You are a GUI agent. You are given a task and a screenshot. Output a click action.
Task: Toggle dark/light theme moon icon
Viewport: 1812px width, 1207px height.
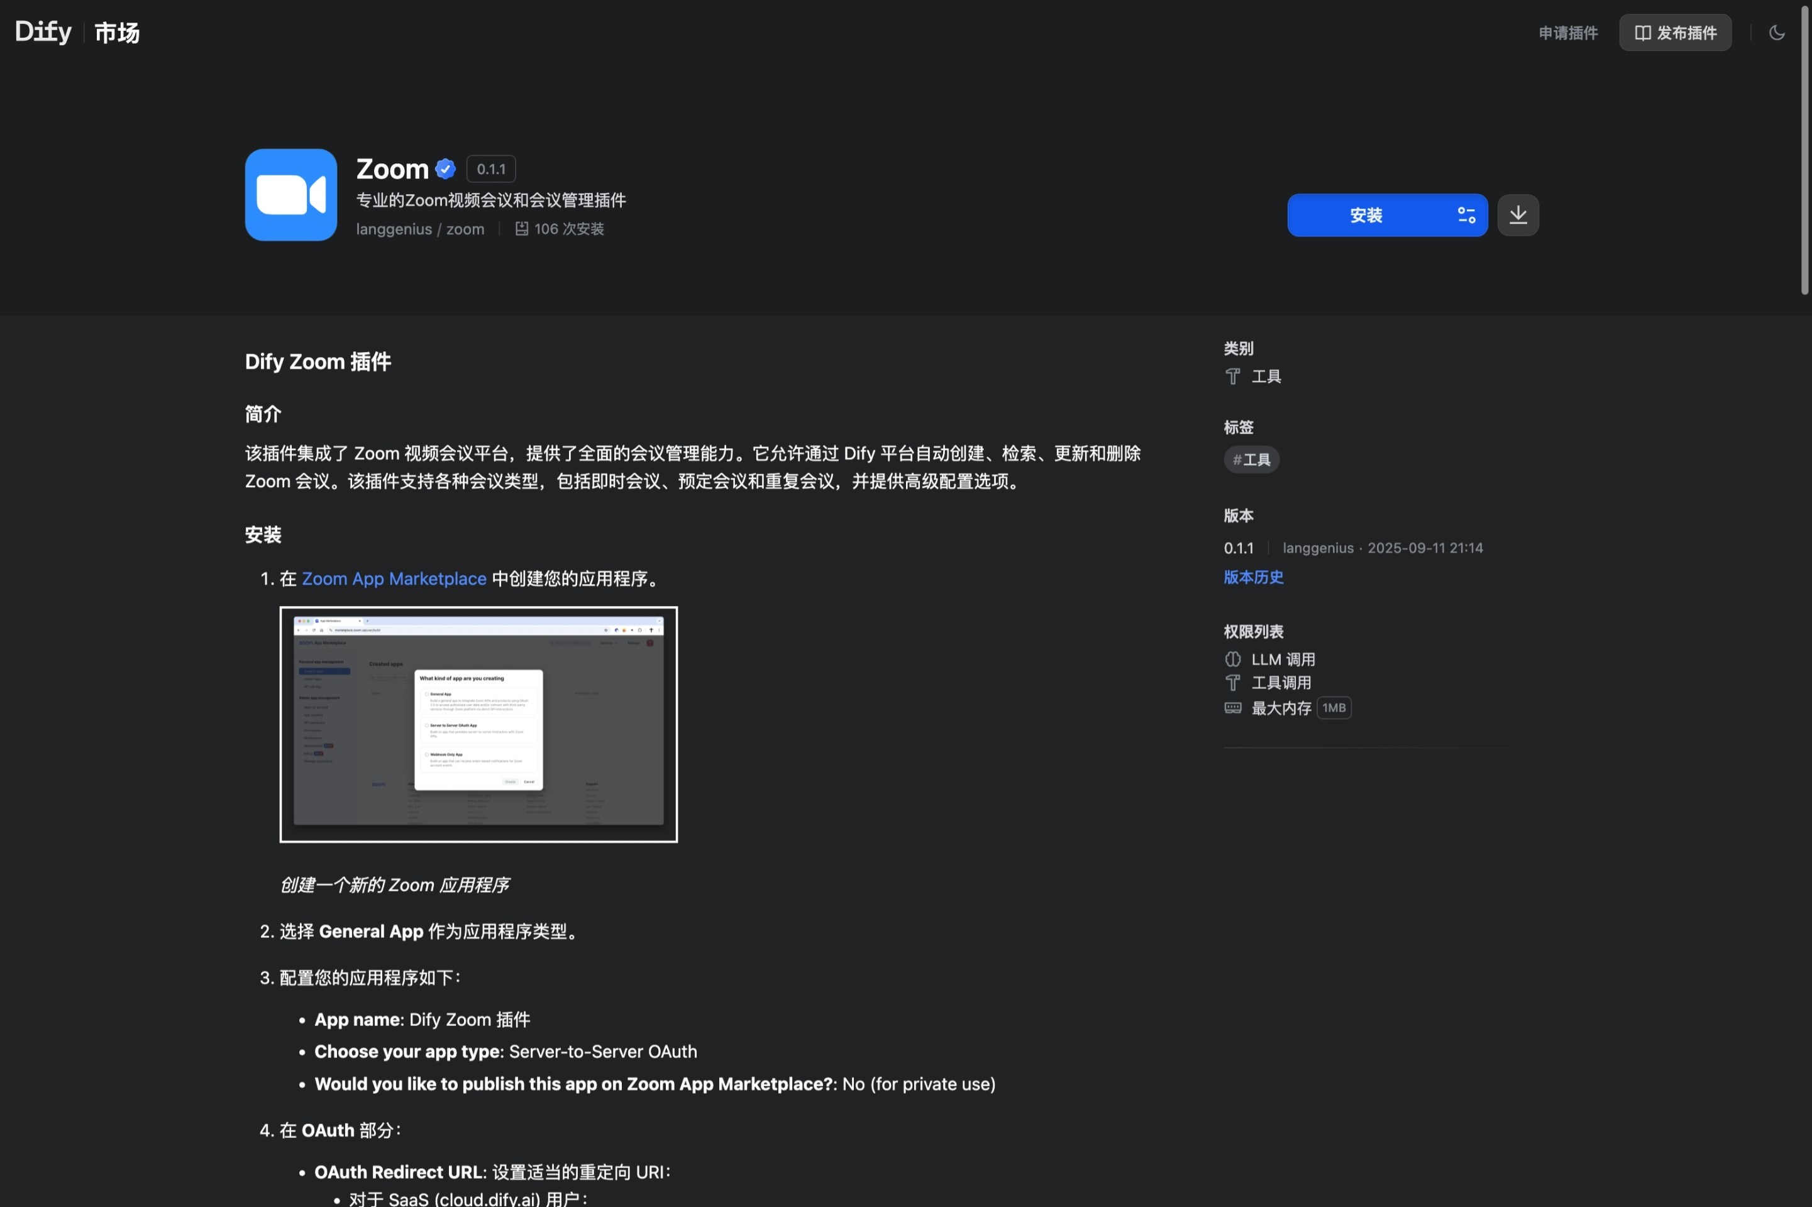tap(1777, 32)
